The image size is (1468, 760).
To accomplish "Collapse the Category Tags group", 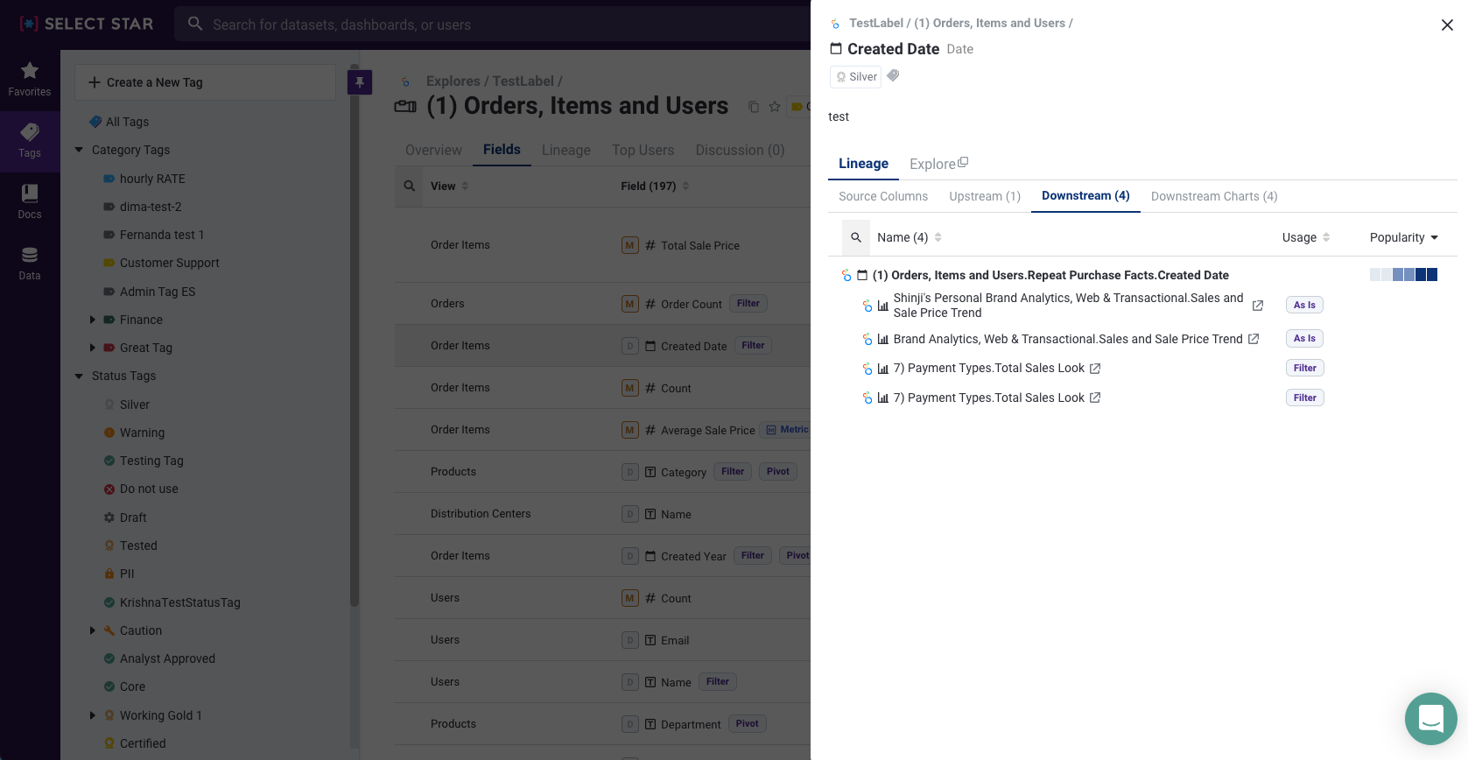I will pos(80,150).
